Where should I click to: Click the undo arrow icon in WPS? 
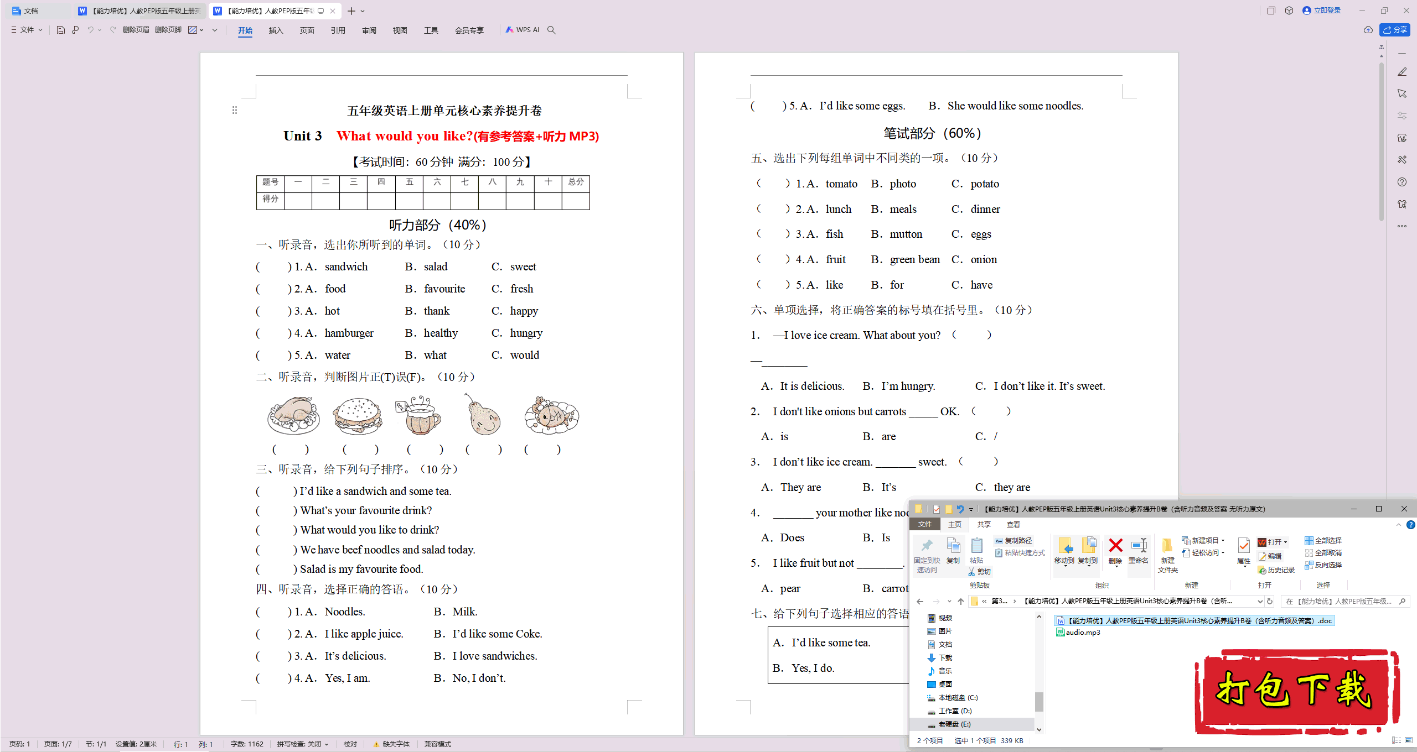[90, 30]
